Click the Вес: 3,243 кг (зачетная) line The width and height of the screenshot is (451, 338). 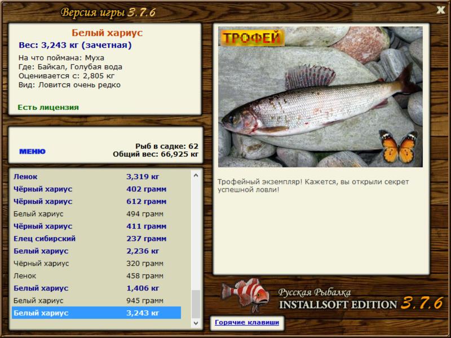click(75, 45)
